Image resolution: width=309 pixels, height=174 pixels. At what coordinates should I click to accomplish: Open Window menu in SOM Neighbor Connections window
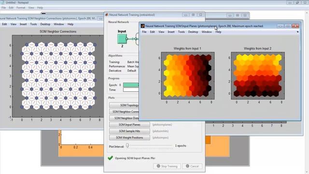[59, 24]
